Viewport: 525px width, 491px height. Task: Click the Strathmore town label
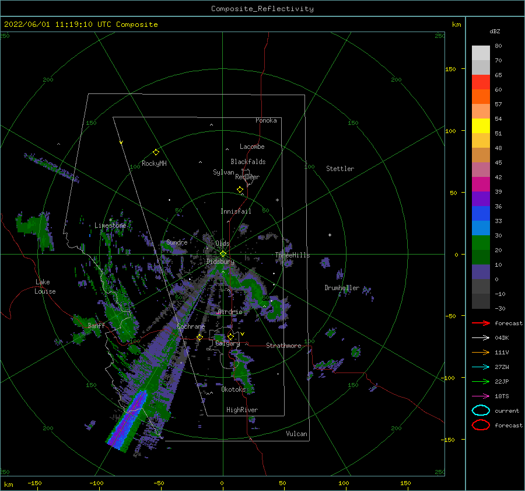pyautogui.click(x=283, y=346)
